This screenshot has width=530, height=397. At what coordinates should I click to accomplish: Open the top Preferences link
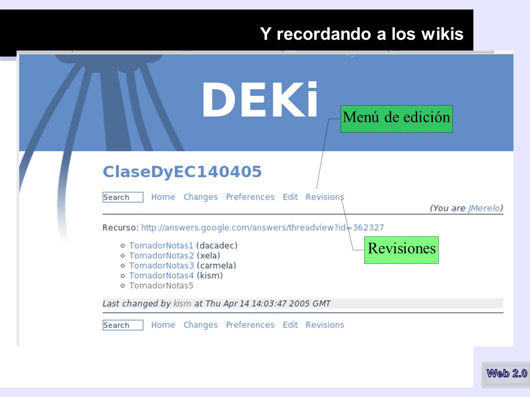(x=250, y=197)
